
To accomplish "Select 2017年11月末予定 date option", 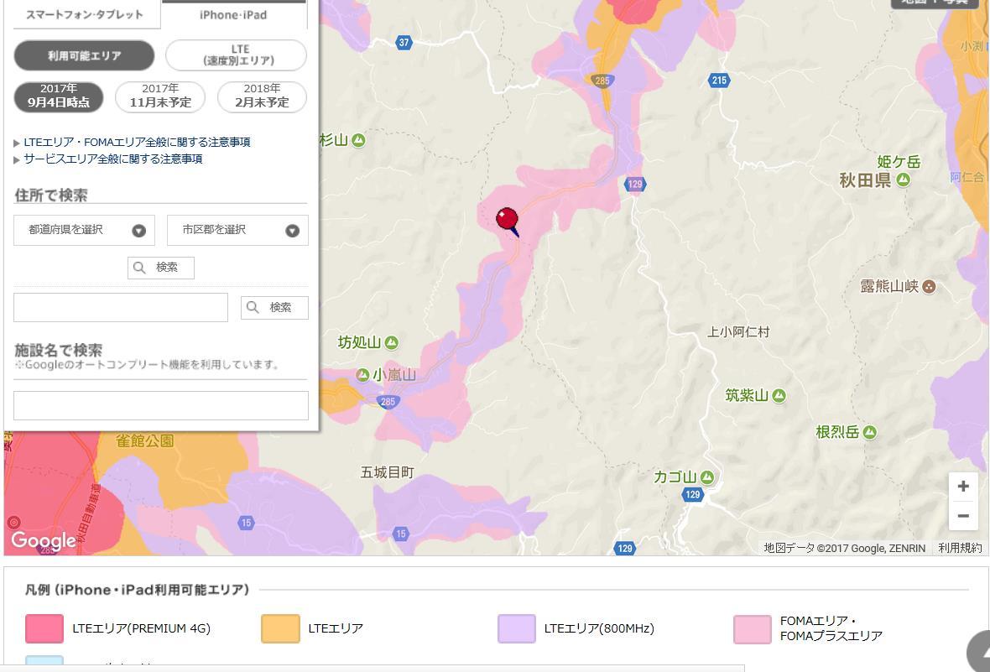I will (160, 96).
